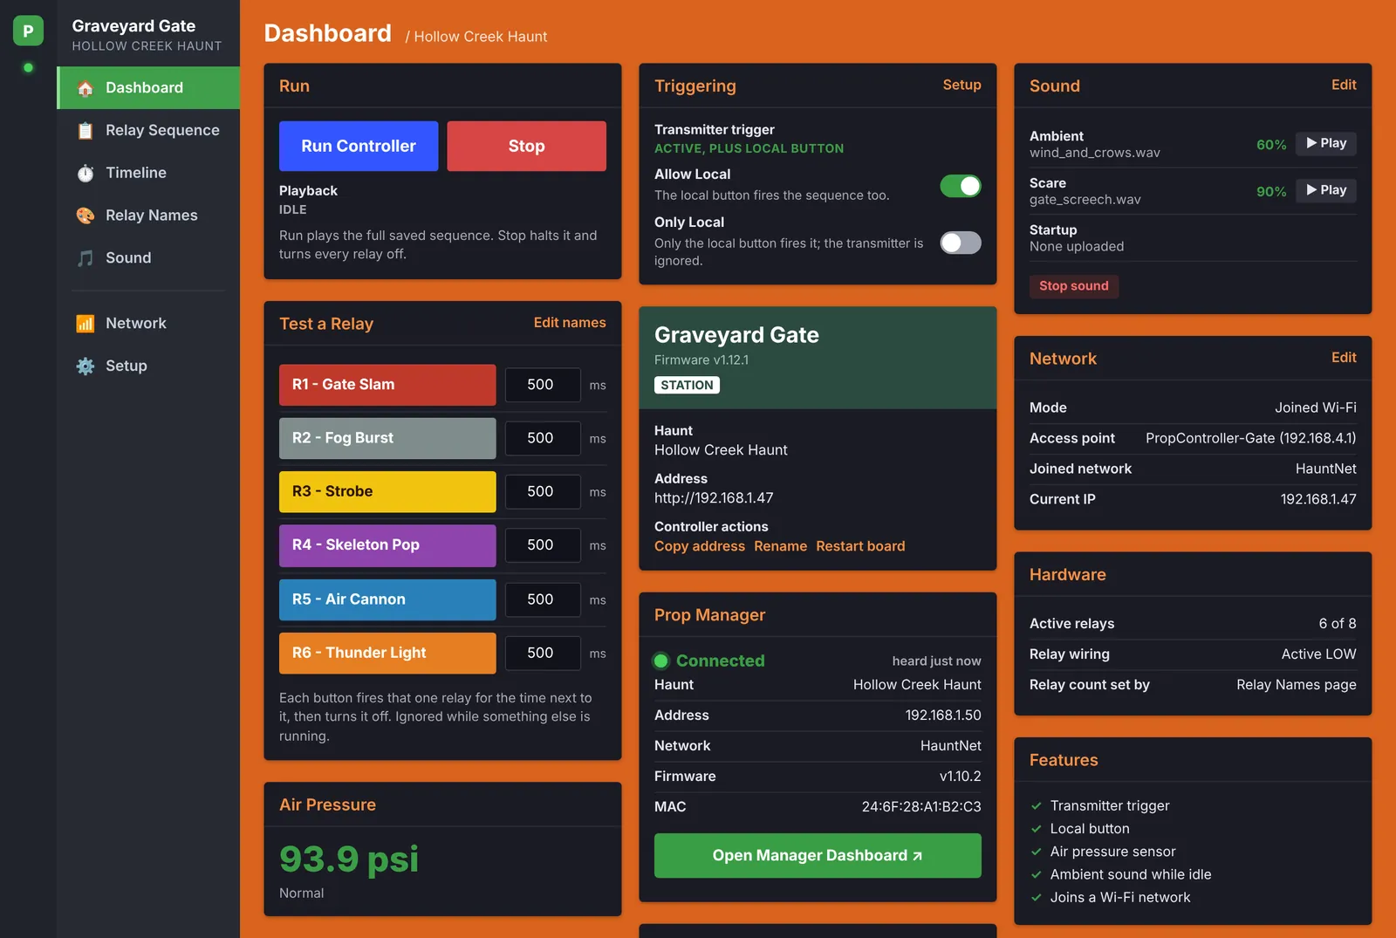Click the Relay Names palette icon
1396x938 pixels.
point(85,216)
